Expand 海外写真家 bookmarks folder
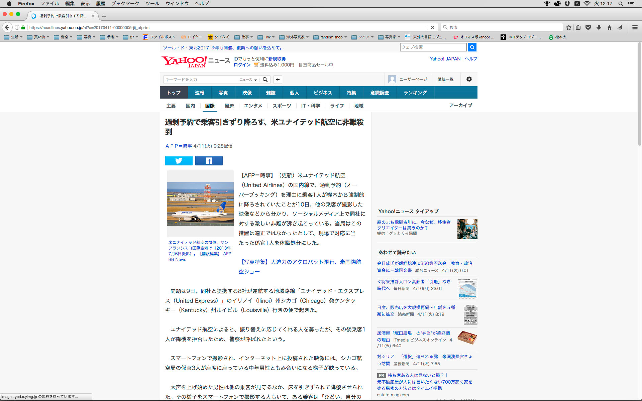642x401 pixels. point(294,37)
